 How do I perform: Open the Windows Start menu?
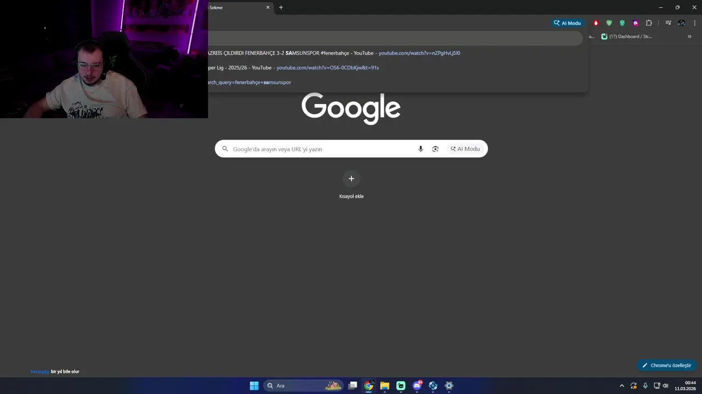[254, 386]
